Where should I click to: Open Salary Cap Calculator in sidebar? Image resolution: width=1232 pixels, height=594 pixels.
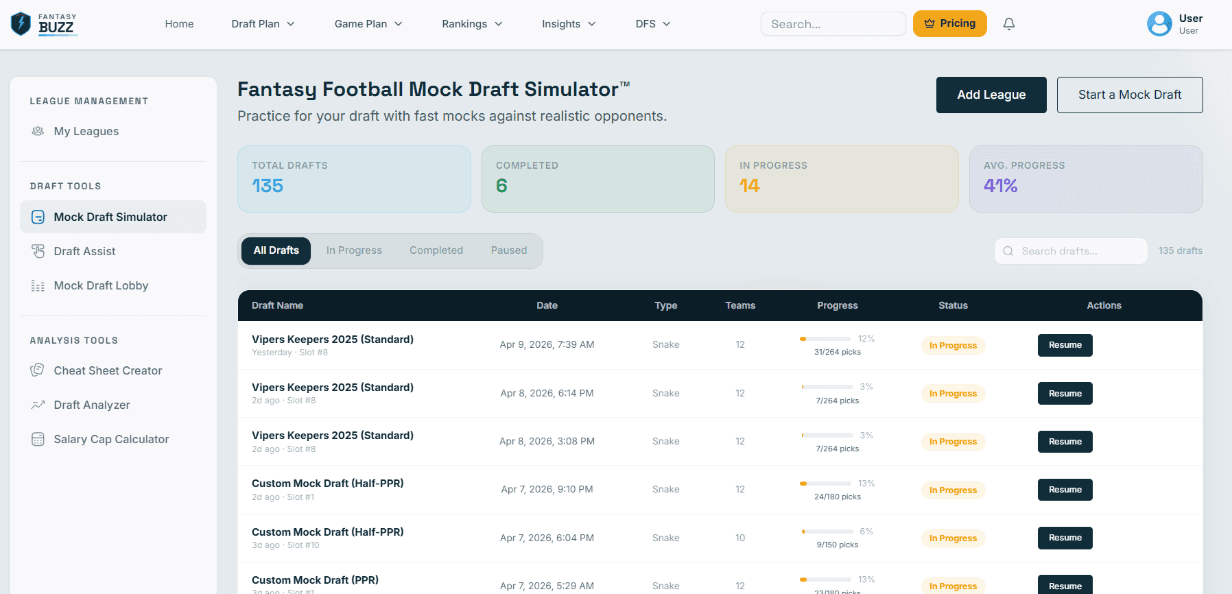pos(113,439)
